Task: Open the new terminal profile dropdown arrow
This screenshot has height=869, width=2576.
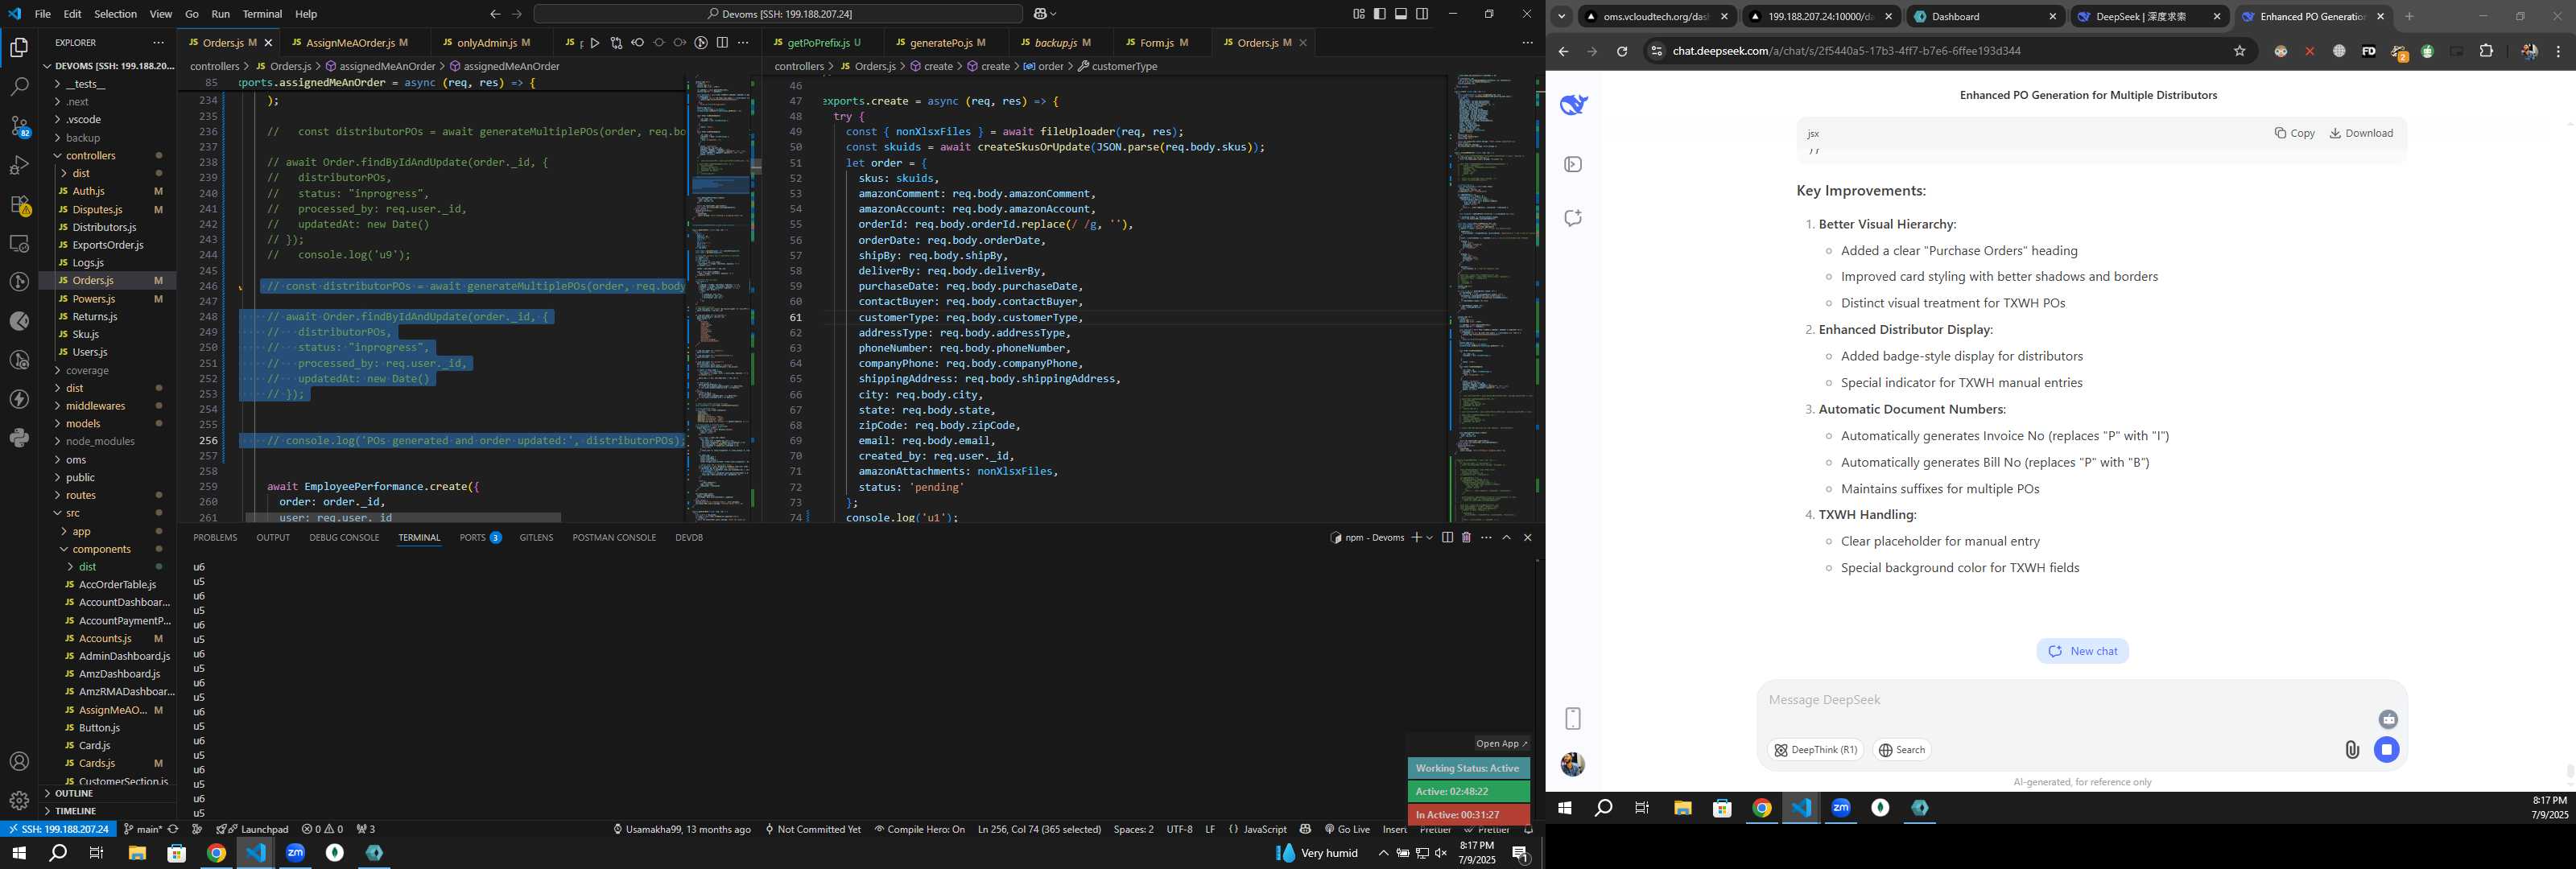Action: (1430, 538)
